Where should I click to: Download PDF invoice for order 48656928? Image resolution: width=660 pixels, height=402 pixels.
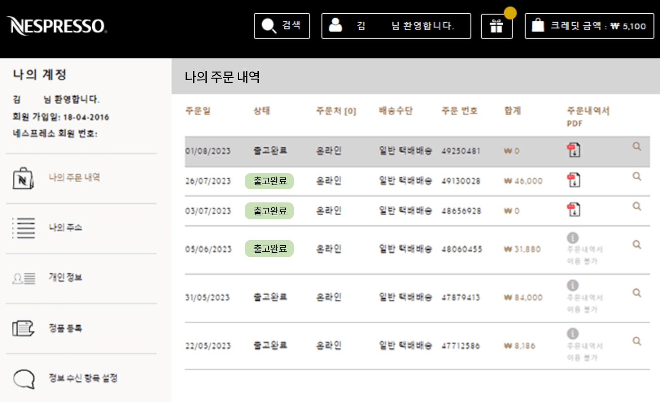click(x=573, y=210)
